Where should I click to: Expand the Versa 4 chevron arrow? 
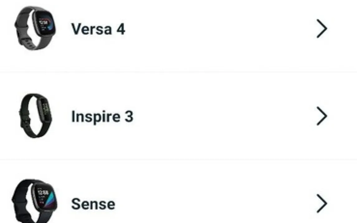coord(322,29)
